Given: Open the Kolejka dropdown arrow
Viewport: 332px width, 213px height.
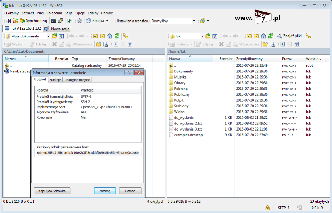Looking at the screenshot, I should coord(107,21).
